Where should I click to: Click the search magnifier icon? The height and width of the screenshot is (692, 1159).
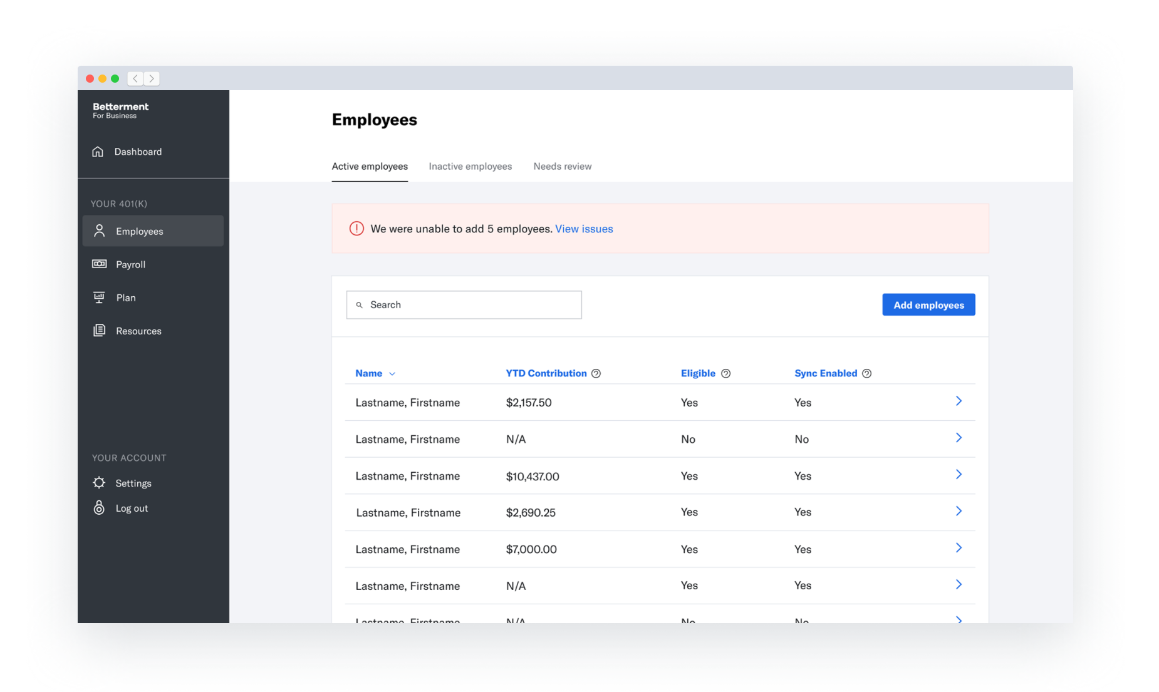[359, 304]
